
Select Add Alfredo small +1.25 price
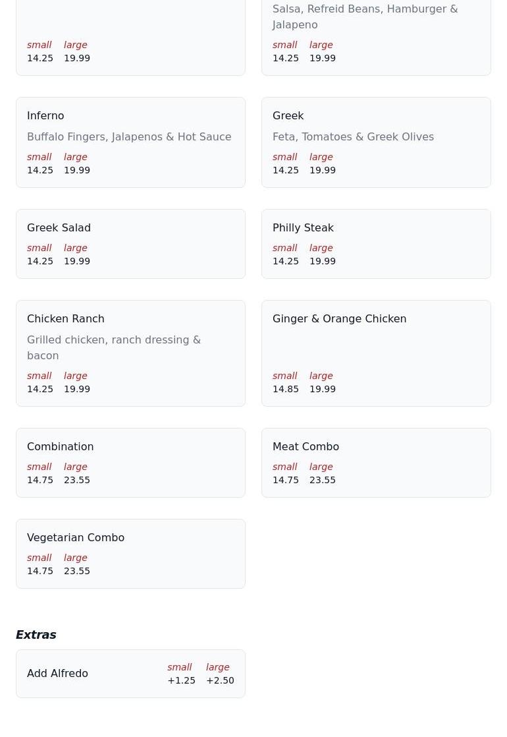pyautogui.click(x=181, y=680)
